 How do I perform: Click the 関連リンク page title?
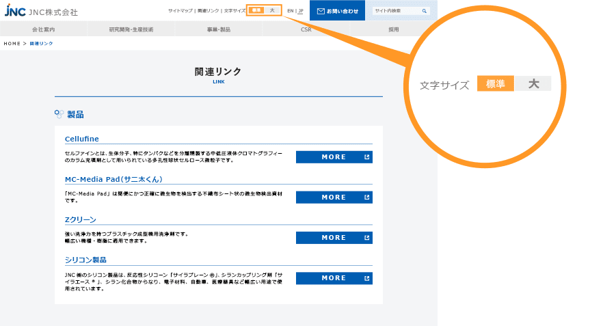tap(218, 72)
